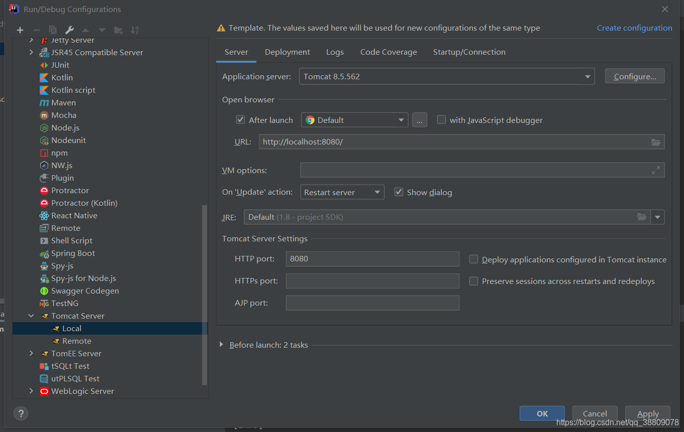Select Remote under Tomcat Server
This screenshot has height=432, width=684.
click(77, 341)
